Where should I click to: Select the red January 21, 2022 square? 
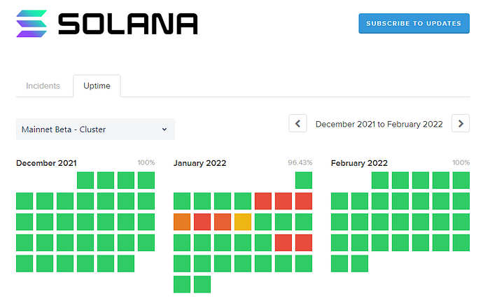point(283,243)
